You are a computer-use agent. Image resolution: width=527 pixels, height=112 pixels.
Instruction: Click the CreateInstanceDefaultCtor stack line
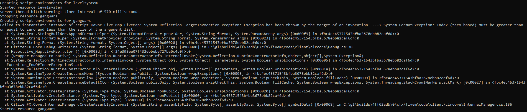click(263, 84)
